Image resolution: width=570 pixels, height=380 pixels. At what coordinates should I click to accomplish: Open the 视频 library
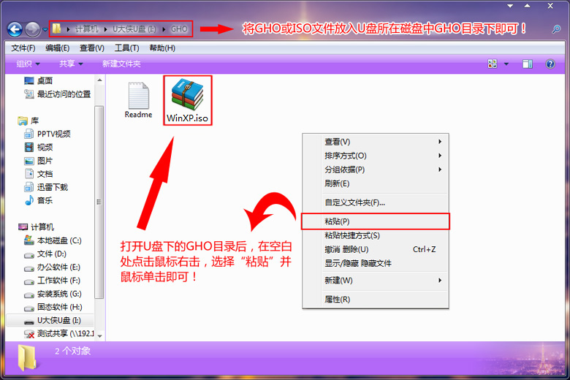39,148
